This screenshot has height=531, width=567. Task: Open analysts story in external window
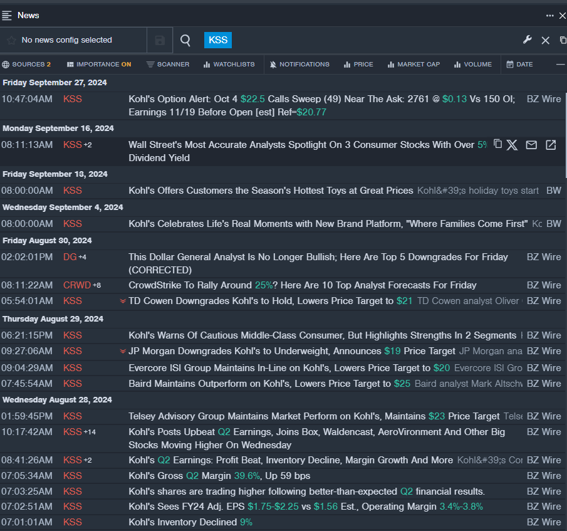pos(551,145)
